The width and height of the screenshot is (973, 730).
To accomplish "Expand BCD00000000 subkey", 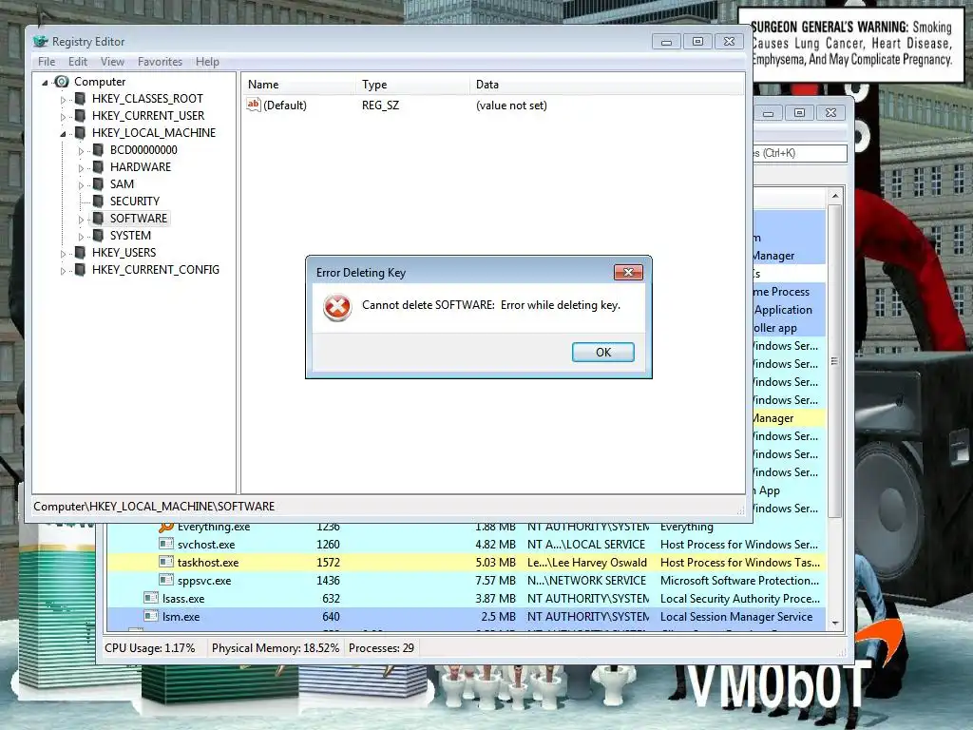I will pos(81,151).
